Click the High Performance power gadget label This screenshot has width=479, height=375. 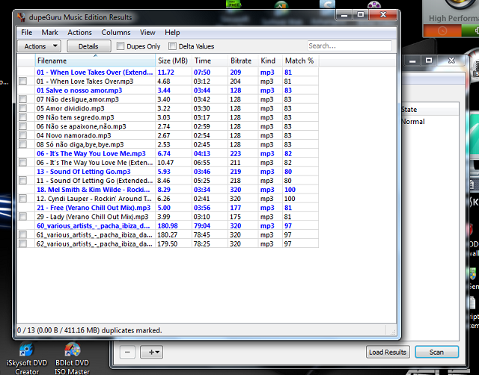pos(454,18)
